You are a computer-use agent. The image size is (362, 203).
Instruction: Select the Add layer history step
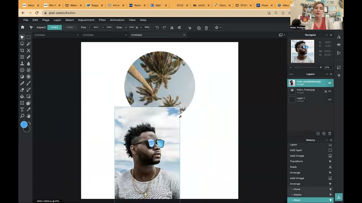[311, 150]
